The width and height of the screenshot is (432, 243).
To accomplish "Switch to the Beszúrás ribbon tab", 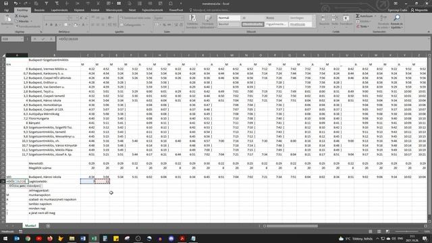I will 39,10.
